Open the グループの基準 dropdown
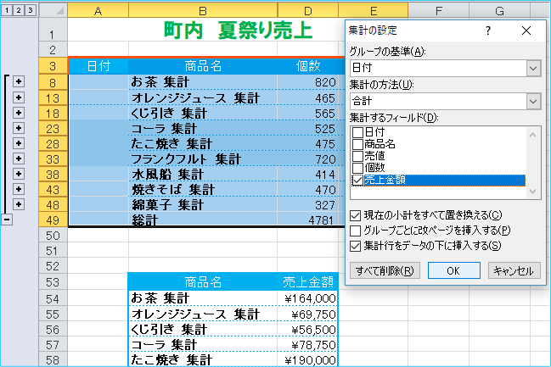This screenshot has width=551, height=367. (533, 69)
